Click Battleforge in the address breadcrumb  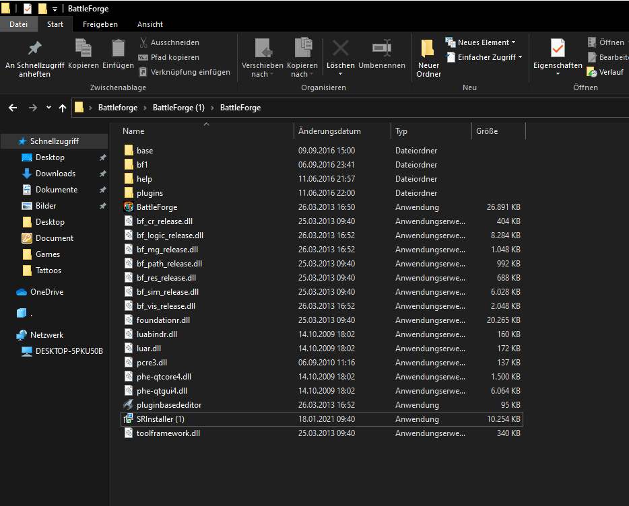coord(118,108)
